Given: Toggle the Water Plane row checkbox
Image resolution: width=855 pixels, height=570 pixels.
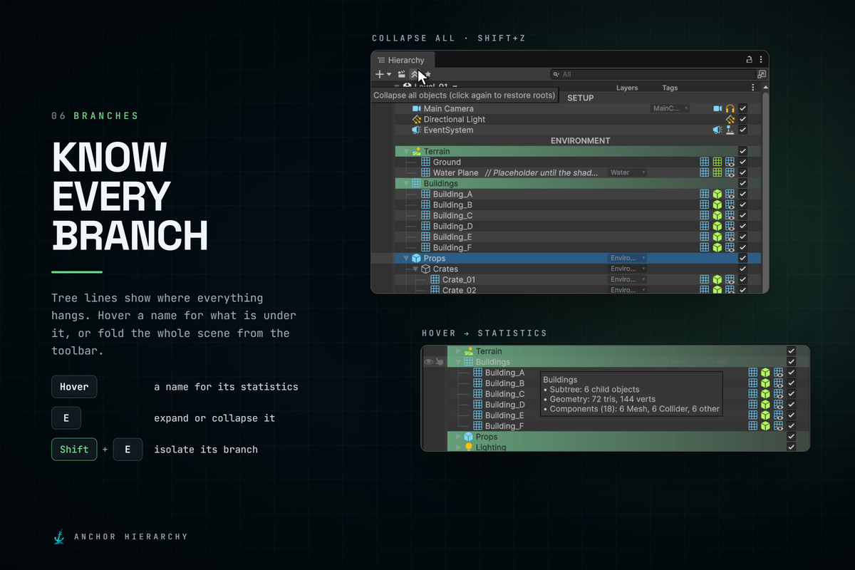Looking at the screenshot, I should coord(743,173).
